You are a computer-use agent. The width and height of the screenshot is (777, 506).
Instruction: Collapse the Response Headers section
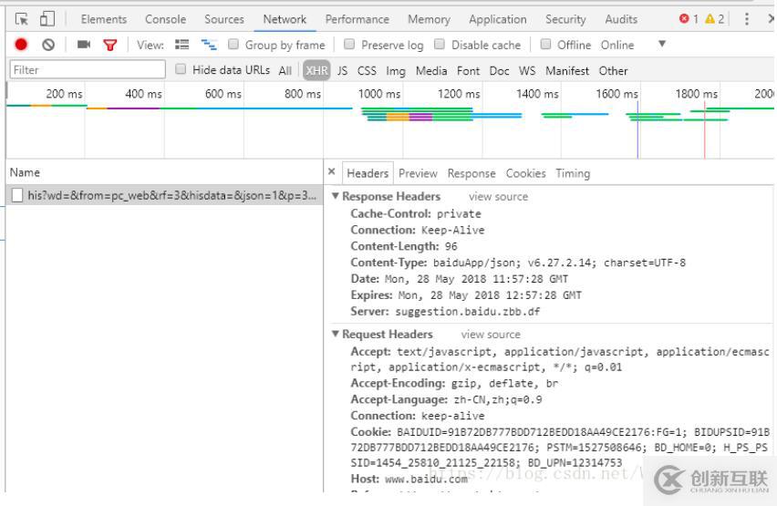click(336, 197)
